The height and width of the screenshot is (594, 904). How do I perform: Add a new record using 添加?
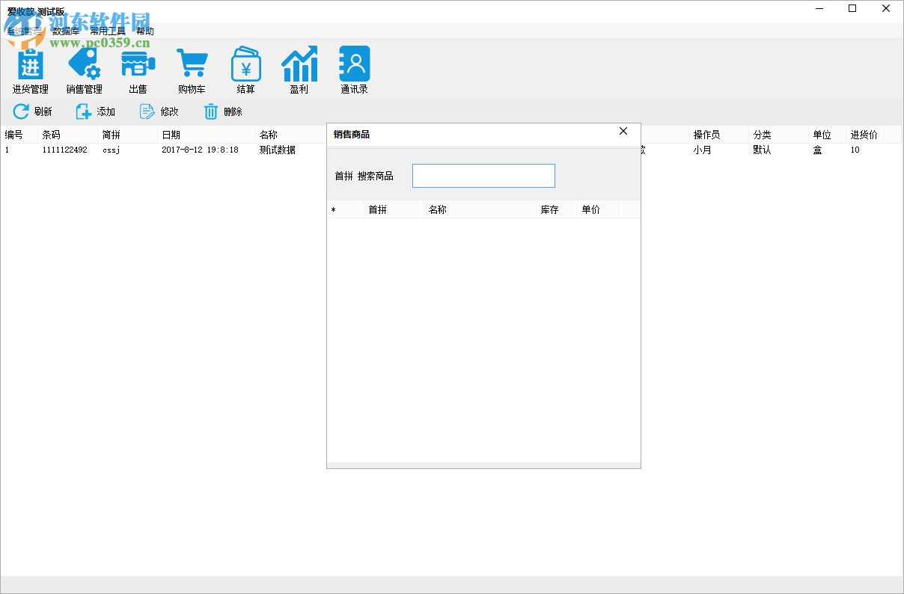96,111
